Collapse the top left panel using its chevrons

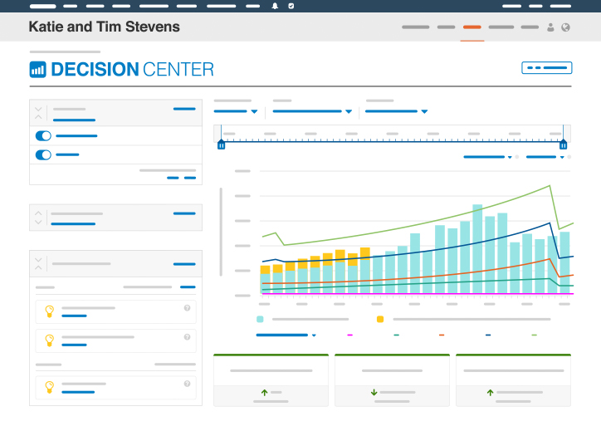pyautogui.click(x=38, y=113)
